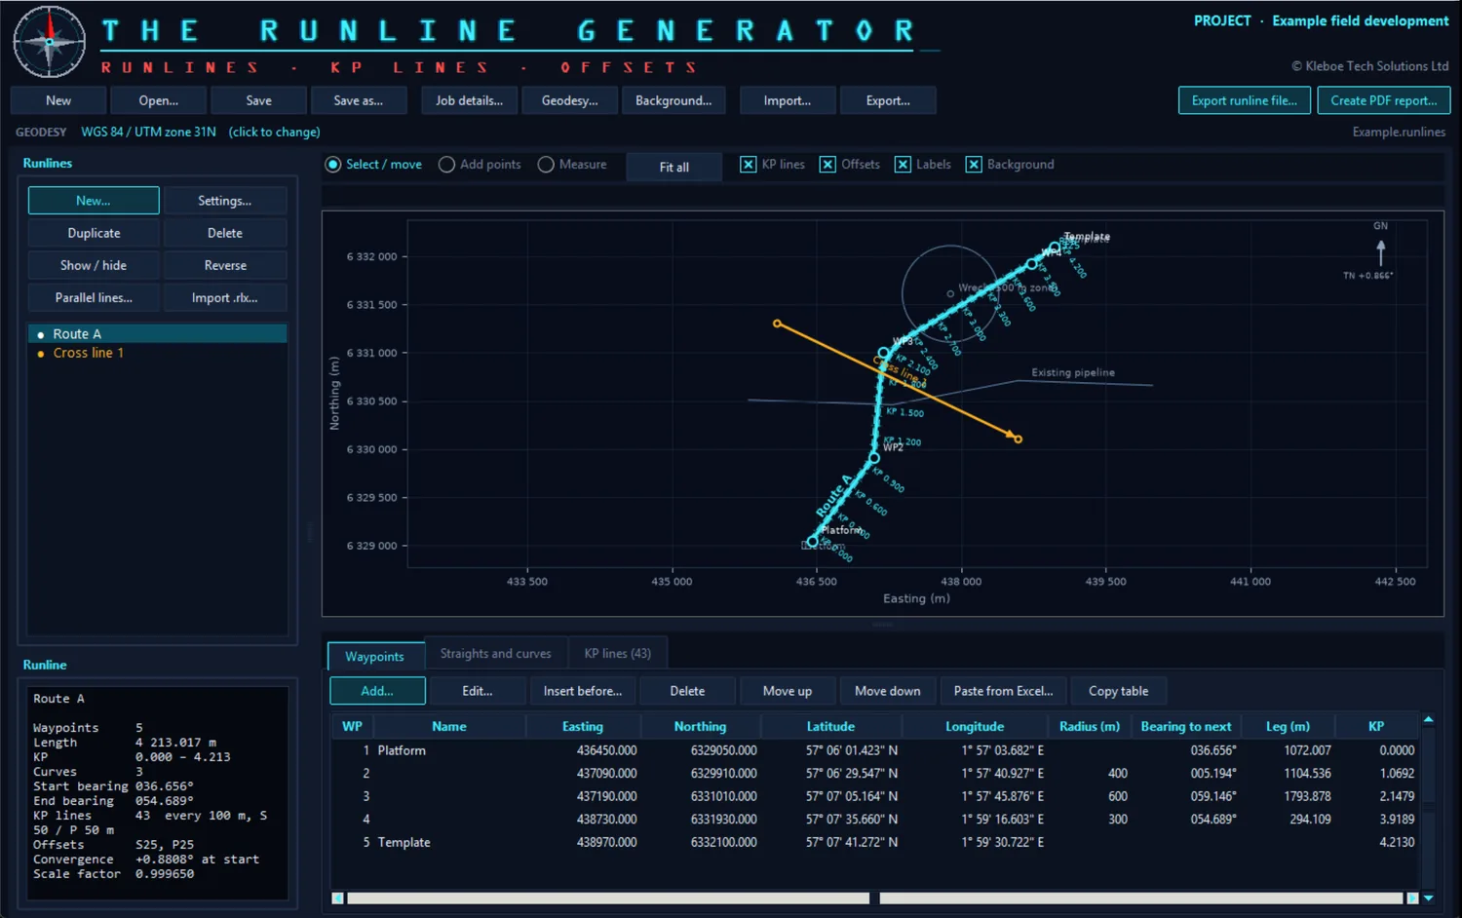Screen dimensions: 1462x918
Task: Click Create PDF report... button
Action: coord(1384,100)
